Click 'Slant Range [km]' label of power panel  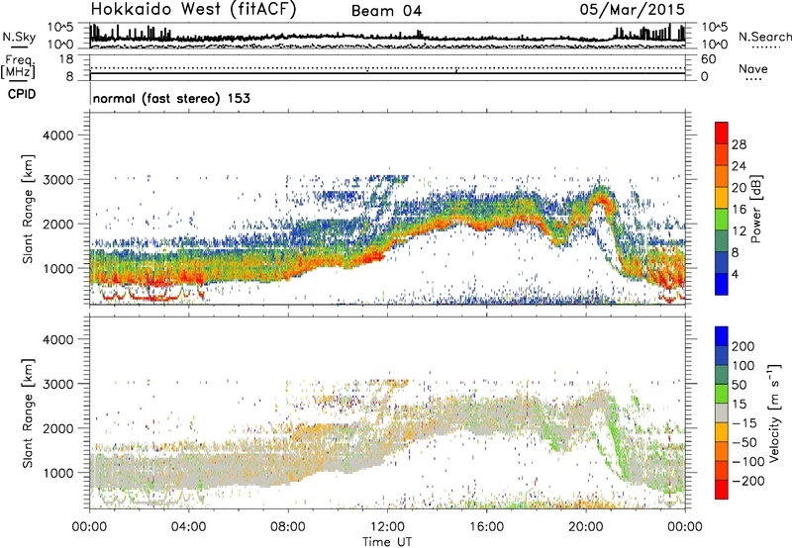coord(28,209)
